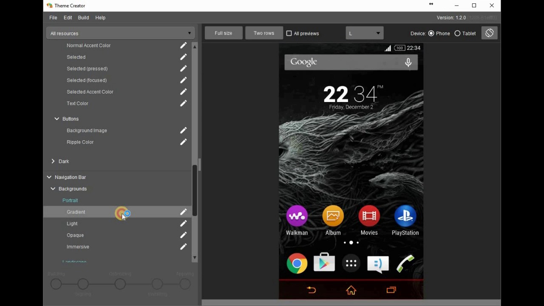
Task: Click scrollbar up arrow in resource list
Action: click(x=195, y=47)
